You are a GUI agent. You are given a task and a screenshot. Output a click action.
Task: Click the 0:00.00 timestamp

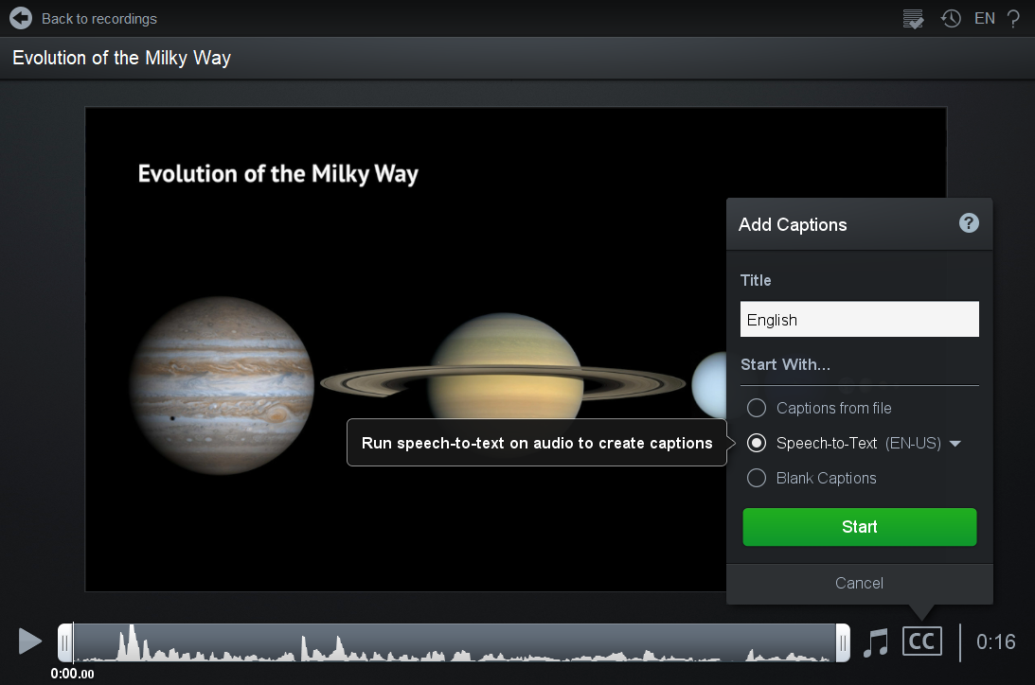click(x=73, y=674)
